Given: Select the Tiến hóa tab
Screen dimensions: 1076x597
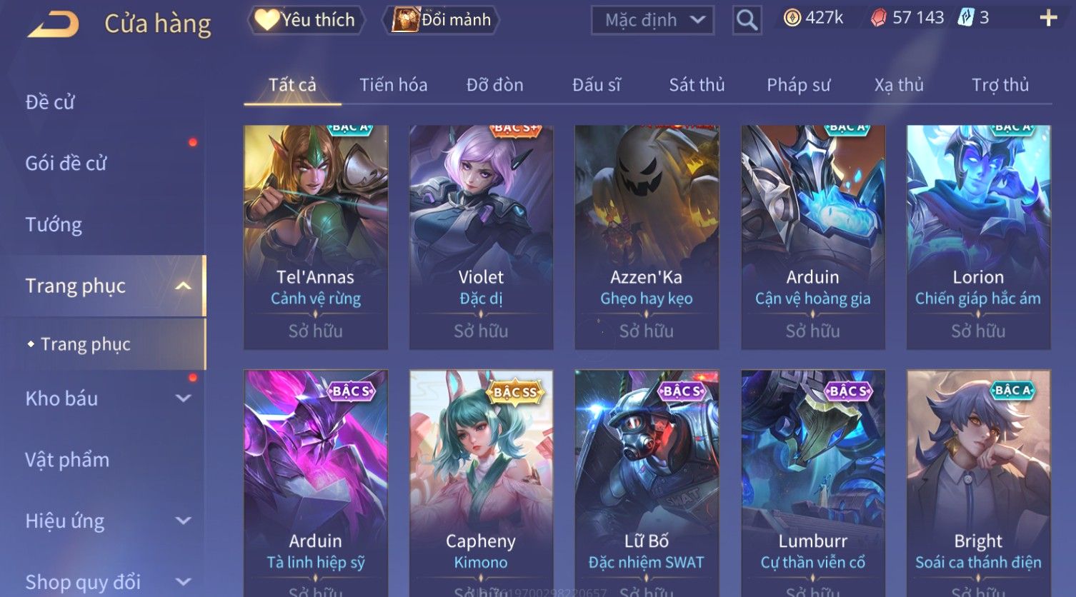Looking at the screenshot, I should coord(393,85).
